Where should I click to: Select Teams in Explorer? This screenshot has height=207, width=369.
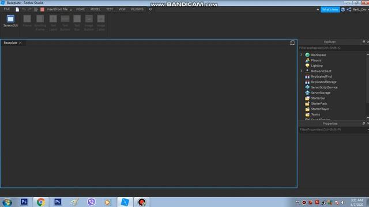pos(315,114)
